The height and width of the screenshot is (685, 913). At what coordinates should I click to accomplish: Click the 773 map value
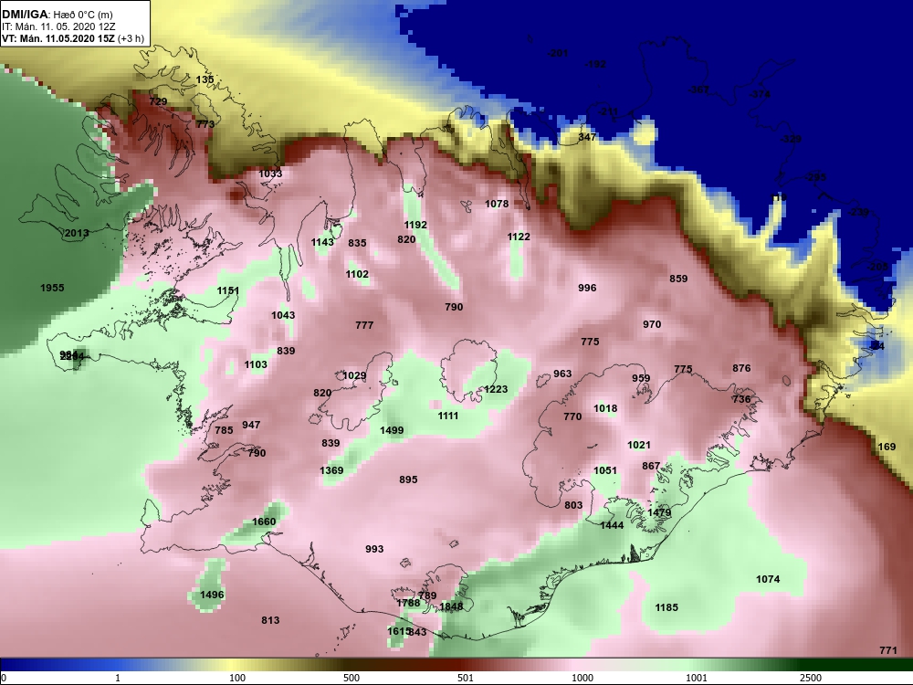click(x=205, y=124)
